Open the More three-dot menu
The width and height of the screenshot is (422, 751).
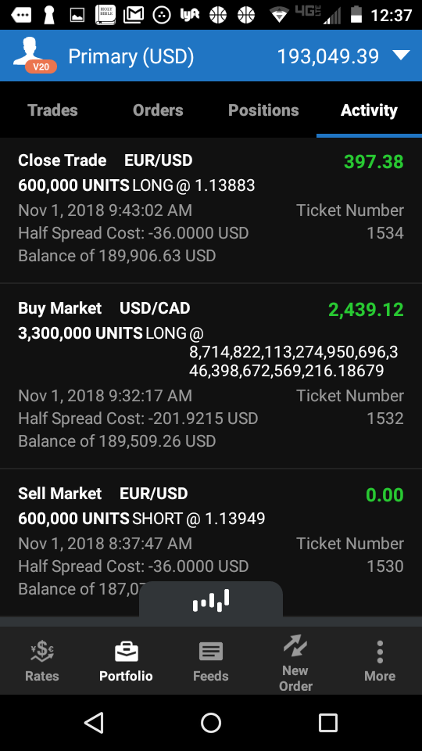[380, 652]
